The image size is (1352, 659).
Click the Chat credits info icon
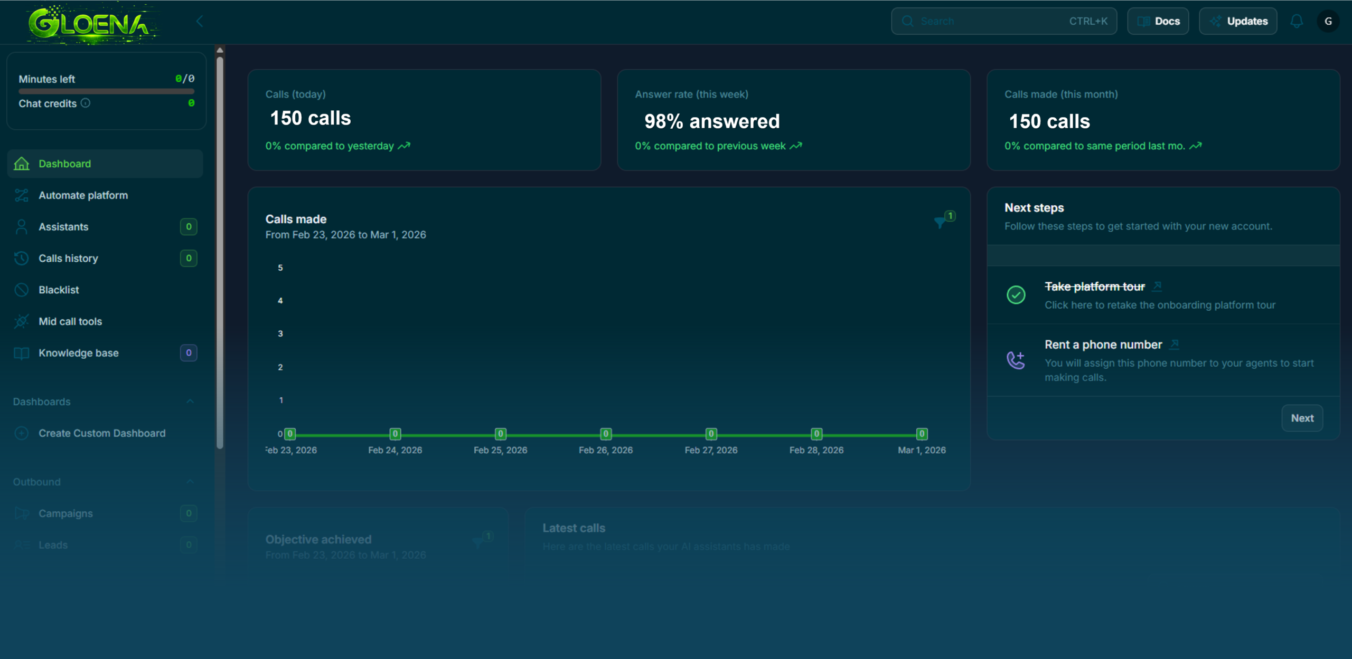click(86, 103)
